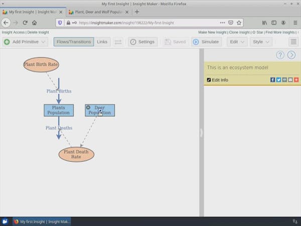The width and height of the screenshot is (301, 226).
Task: Select the Plant Deaths flow label
Action: pyautogui.click(x=59, y=128)
